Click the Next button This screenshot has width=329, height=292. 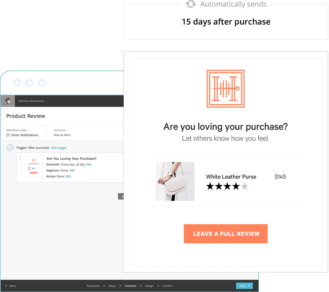click(x=244, y=286)
